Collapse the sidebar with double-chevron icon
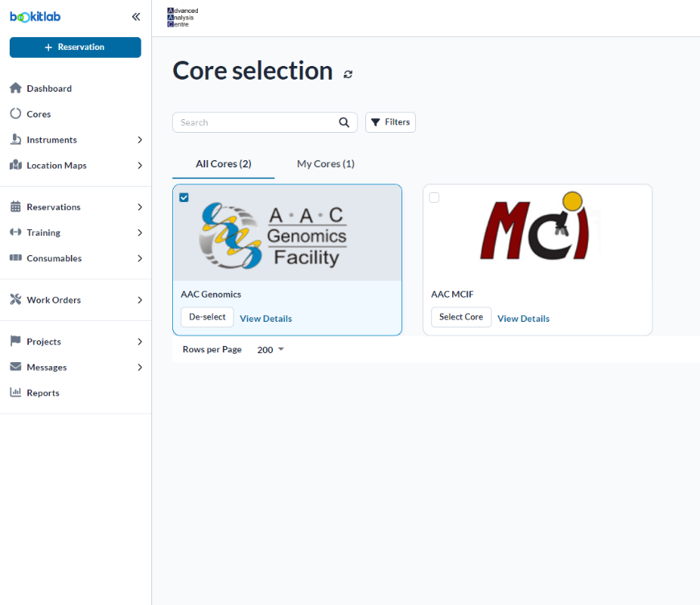 (136, 17)
